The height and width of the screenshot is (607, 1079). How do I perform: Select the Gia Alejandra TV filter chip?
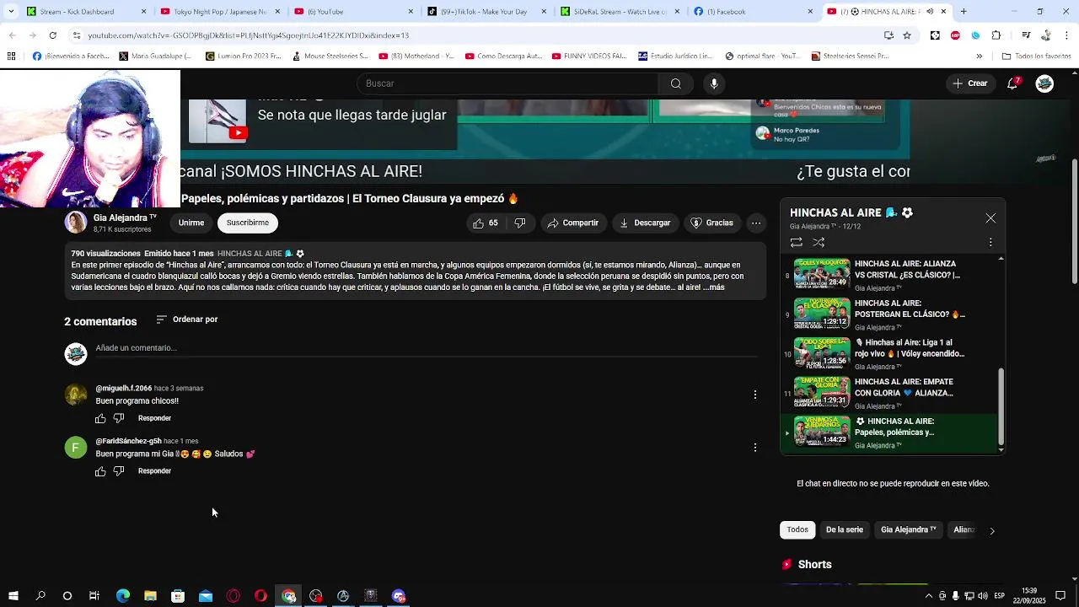pyautogui.click(x=909, y=530)
